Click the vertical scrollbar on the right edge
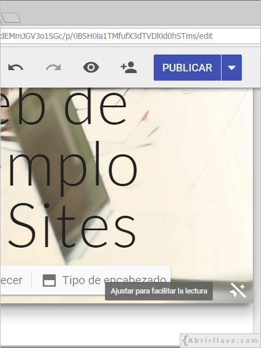The width and height of the screenshot is (261, 348). 257,200
